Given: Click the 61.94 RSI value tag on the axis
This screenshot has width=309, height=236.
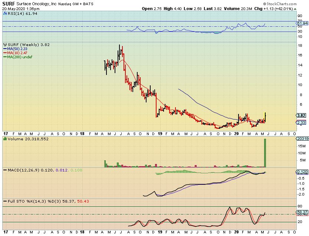Looking at the screenshot, I should click(x=302, y=23).
